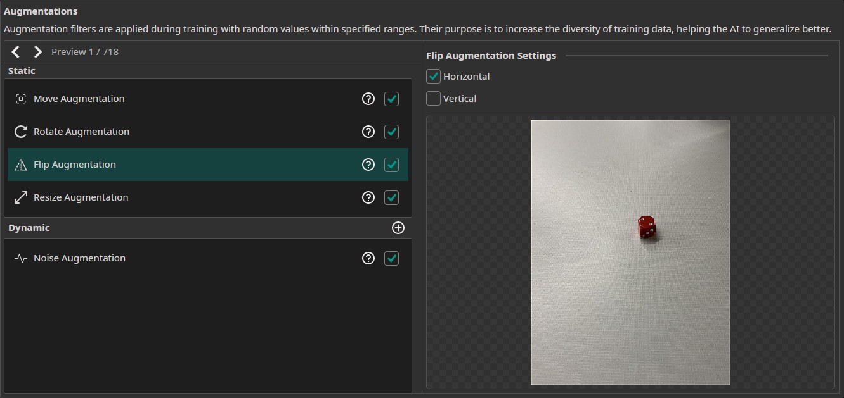Open help for Move Augmentation
844x398 pixels.
coord(368,99)
